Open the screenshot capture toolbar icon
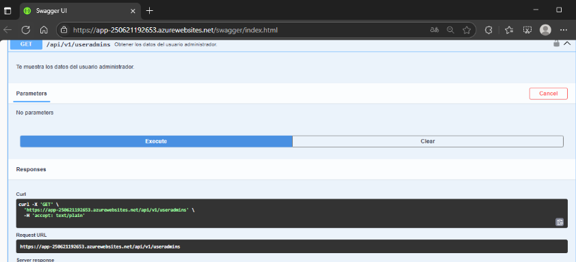The image size is (576, 262). point(527,30)
